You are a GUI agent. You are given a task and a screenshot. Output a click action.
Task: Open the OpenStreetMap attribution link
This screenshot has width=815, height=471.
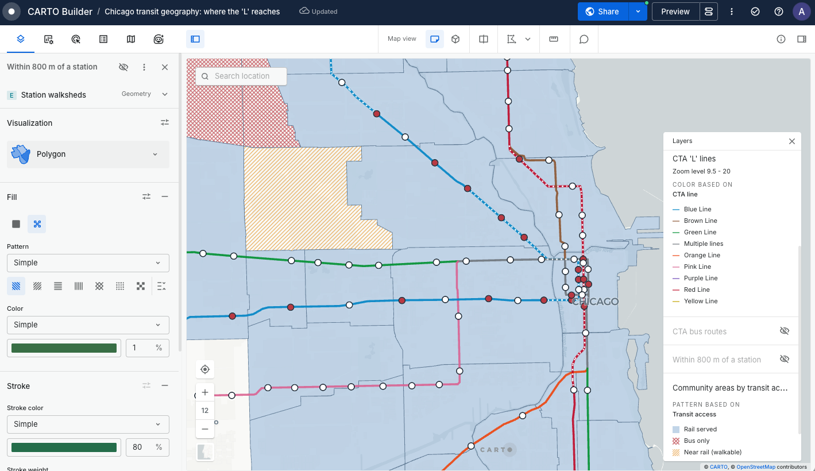pos(755,467)
